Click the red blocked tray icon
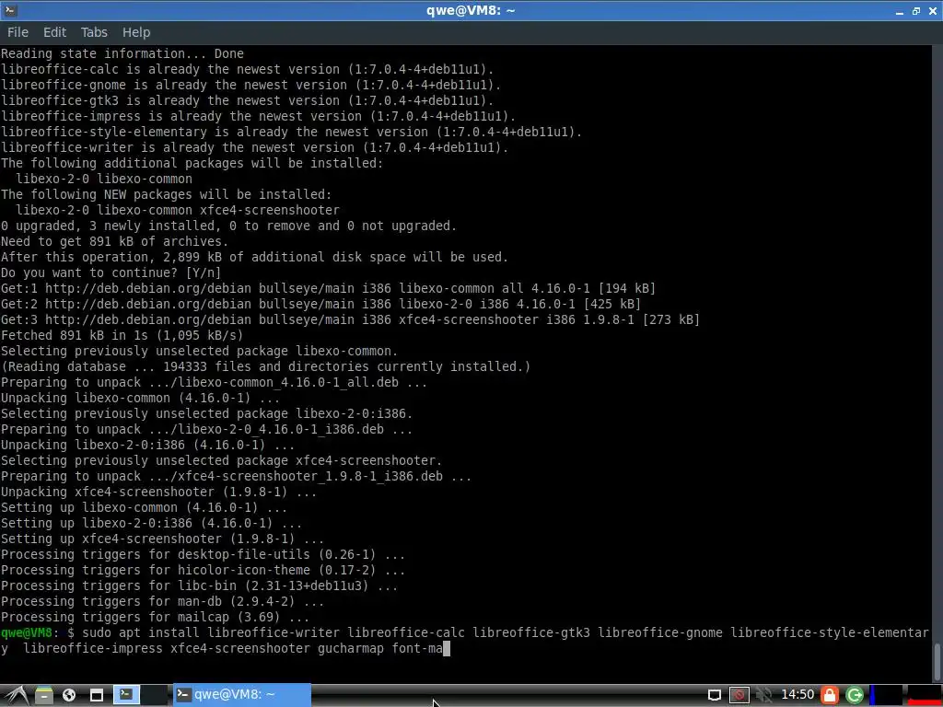943x707 pixels. coord(739,695)
